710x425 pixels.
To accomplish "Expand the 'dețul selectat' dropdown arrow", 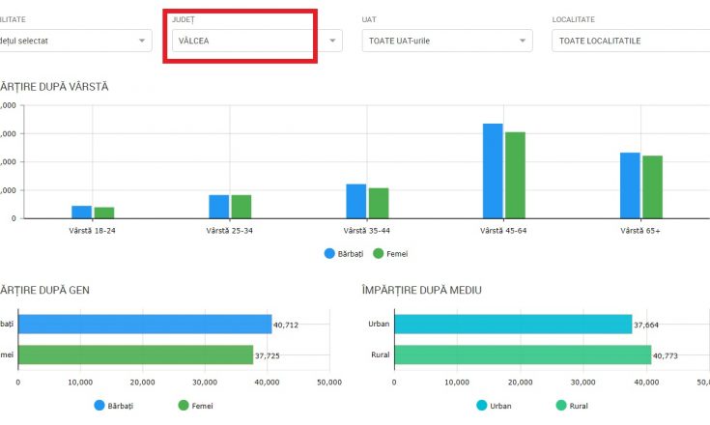I will point(142,41).
